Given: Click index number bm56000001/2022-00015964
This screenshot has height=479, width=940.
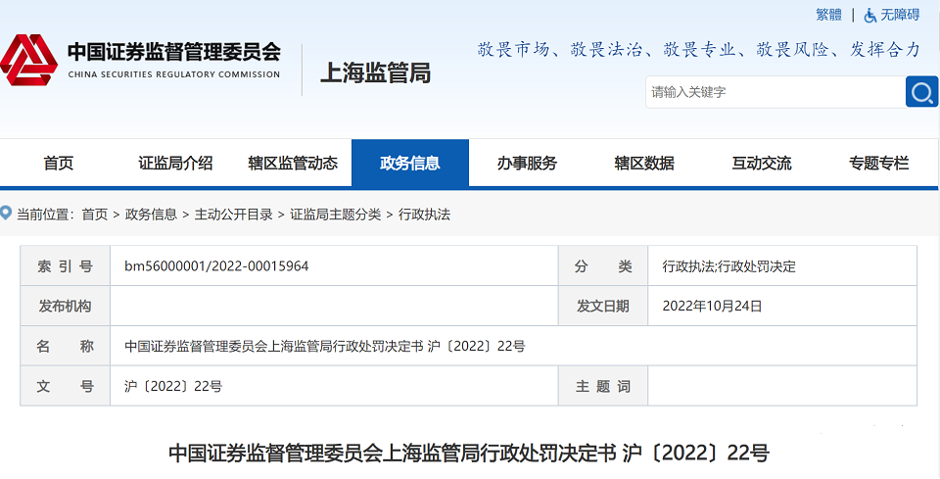Looking at the screenshot, I should pos(216,266).
